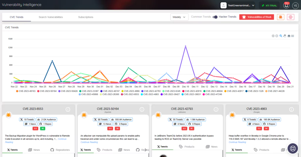Toggle CVE-2023-23397 series in legend
This screenshot has height=157, width=301.
(x=89, y=91)
